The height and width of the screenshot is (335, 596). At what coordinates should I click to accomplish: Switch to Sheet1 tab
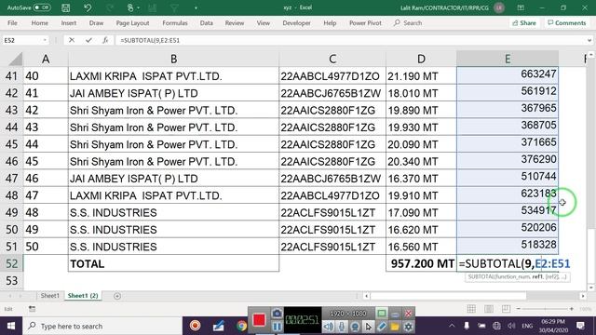coord(49,296)
